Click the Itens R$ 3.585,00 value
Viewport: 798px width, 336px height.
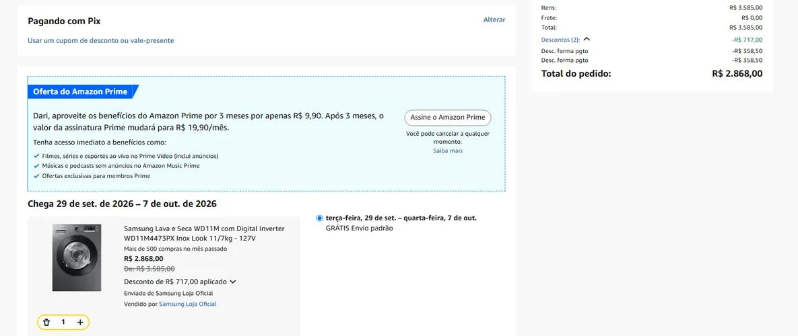745,8
